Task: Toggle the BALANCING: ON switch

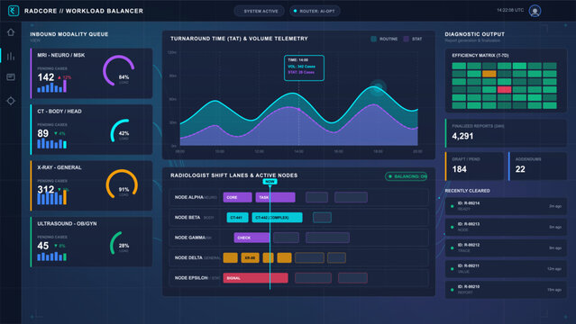Action: (406, 176)
